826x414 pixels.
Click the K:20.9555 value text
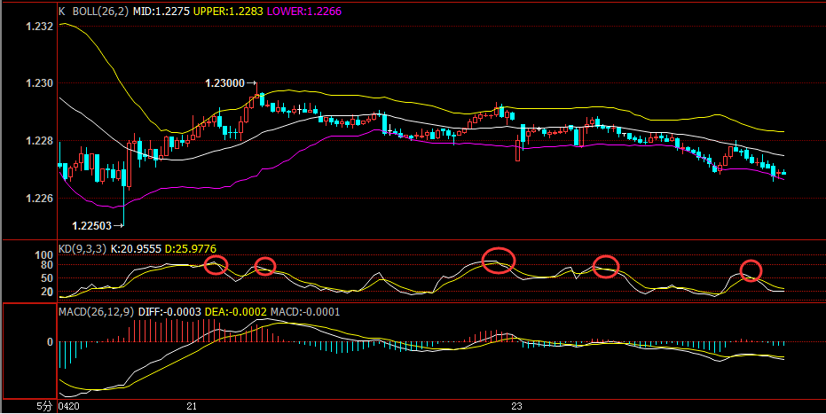coord(136,249)
